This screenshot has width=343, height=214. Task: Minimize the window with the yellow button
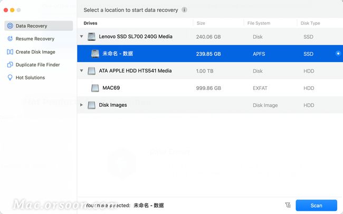[x=12, y=10]
